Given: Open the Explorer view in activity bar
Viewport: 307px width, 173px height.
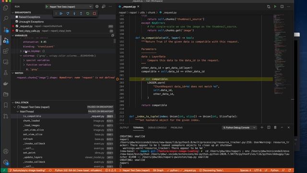Looking at the screenshot, I should click(6, 8).
